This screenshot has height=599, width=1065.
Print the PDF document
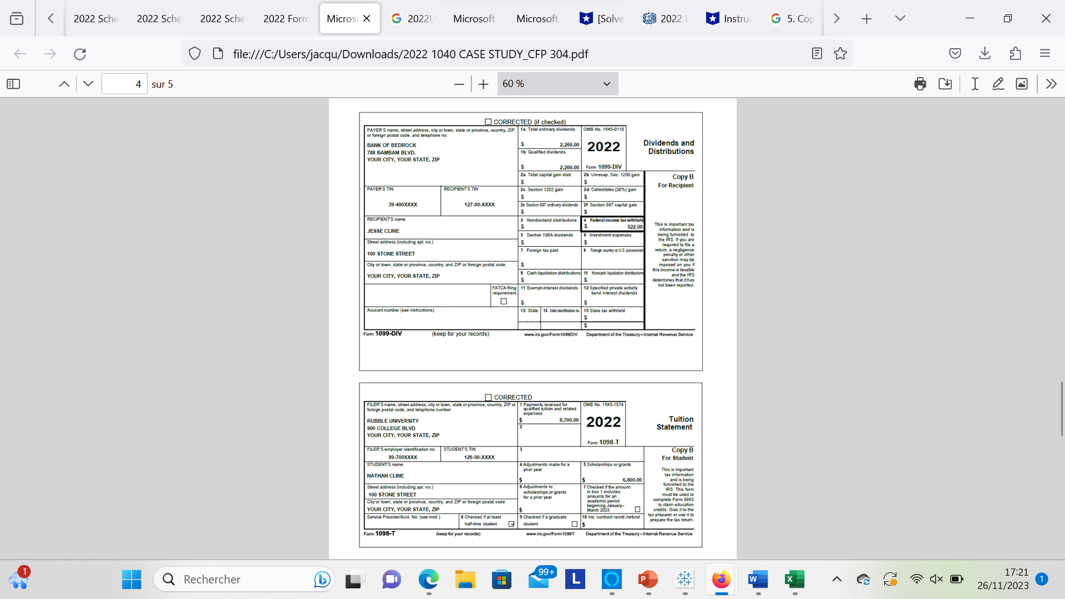click(921, 84)
